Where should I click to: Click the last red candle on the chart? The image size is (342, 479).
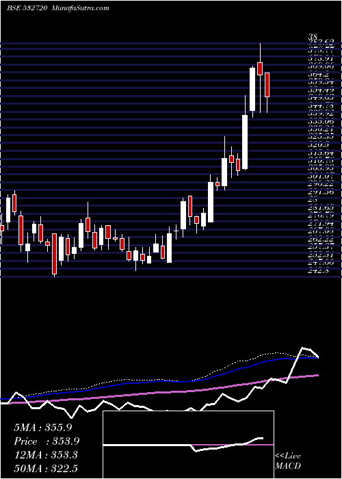[267, 85]
